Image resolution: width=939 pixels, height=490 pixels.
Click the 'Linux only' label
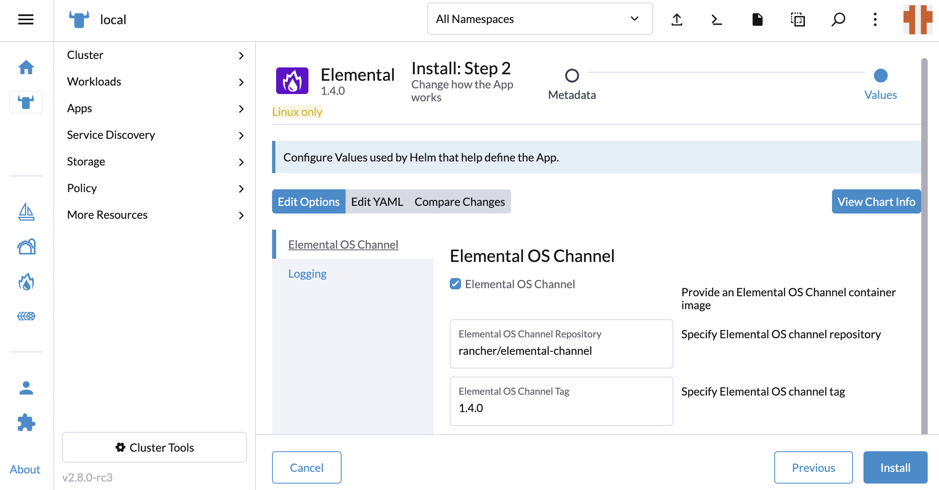[297, 112]
